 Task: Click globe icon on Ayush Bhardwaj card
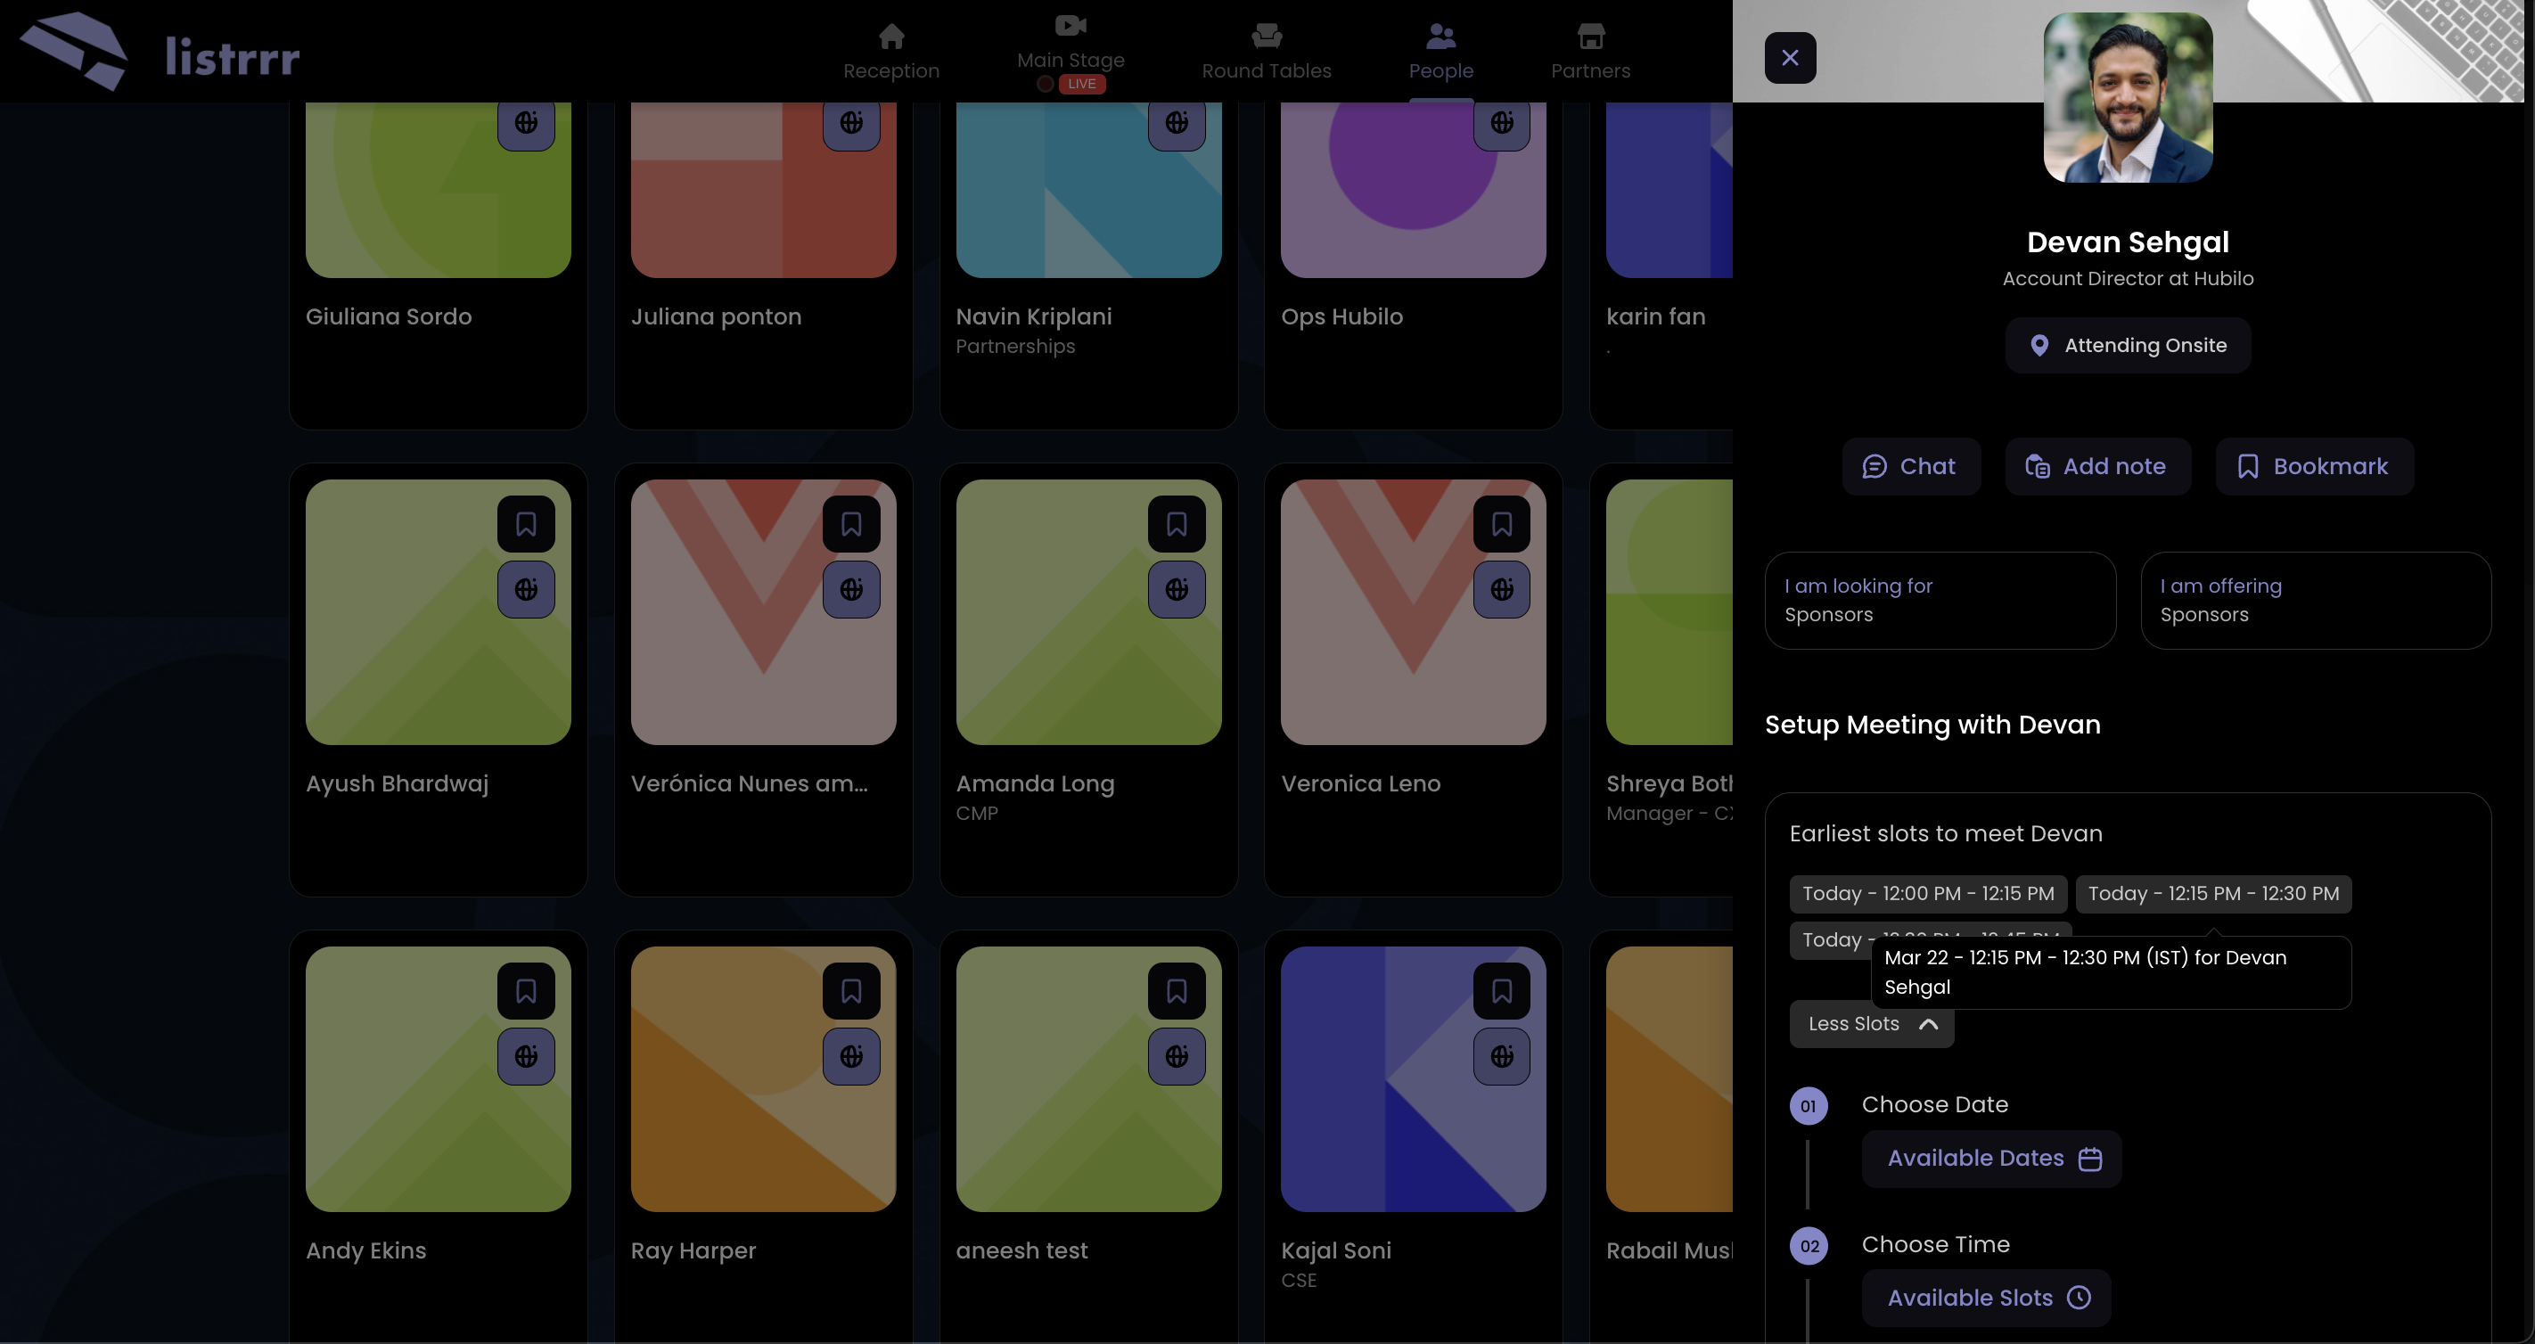[x=527, y=589]
